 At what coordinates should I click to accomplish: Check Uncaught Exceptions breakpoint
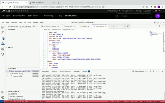(x=9, y=99)
